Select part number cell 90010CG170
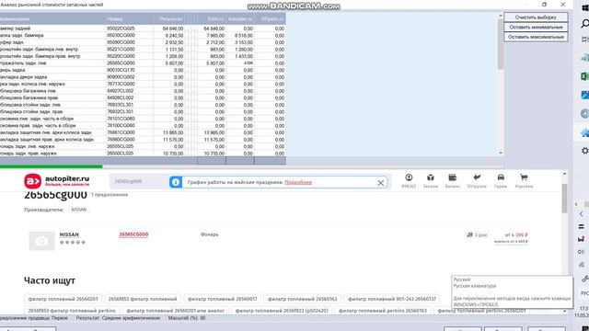This screenshot has height=331, width=589. tap(129, 70)
